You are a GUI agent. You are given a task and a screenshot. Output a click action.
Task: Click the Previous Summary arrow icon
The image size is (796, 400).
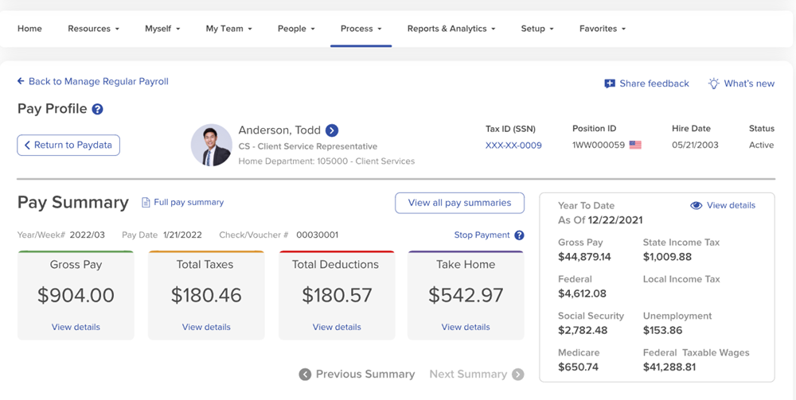coord(305,375)
